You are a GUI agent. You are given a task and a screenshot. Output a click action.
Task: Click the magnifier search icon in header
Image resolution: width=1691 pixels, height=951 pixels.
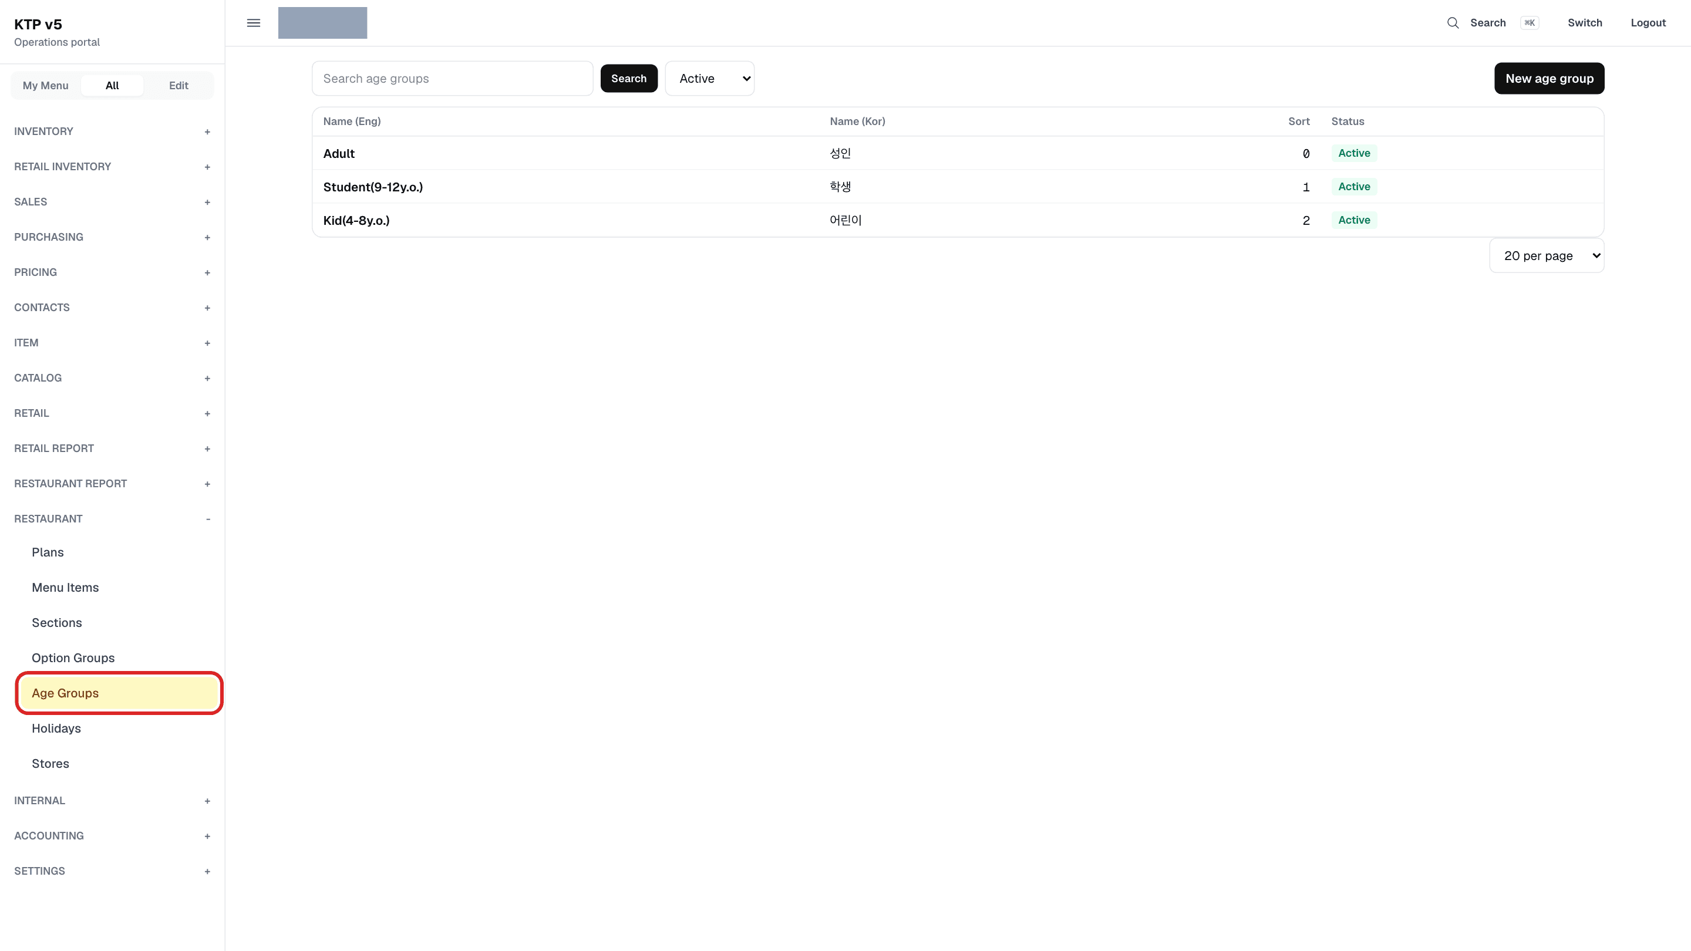point(1453,23)
